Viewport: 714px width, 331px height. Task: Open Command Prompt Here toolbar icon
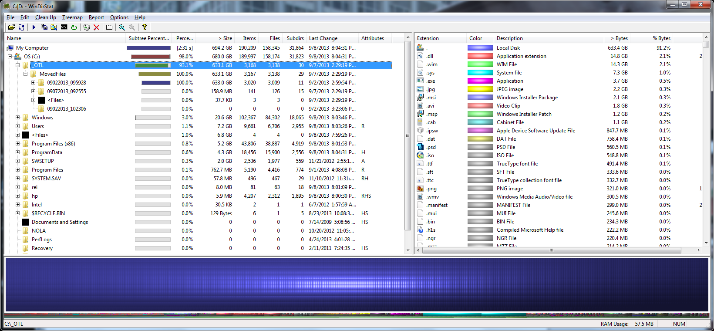click(64, 27)
